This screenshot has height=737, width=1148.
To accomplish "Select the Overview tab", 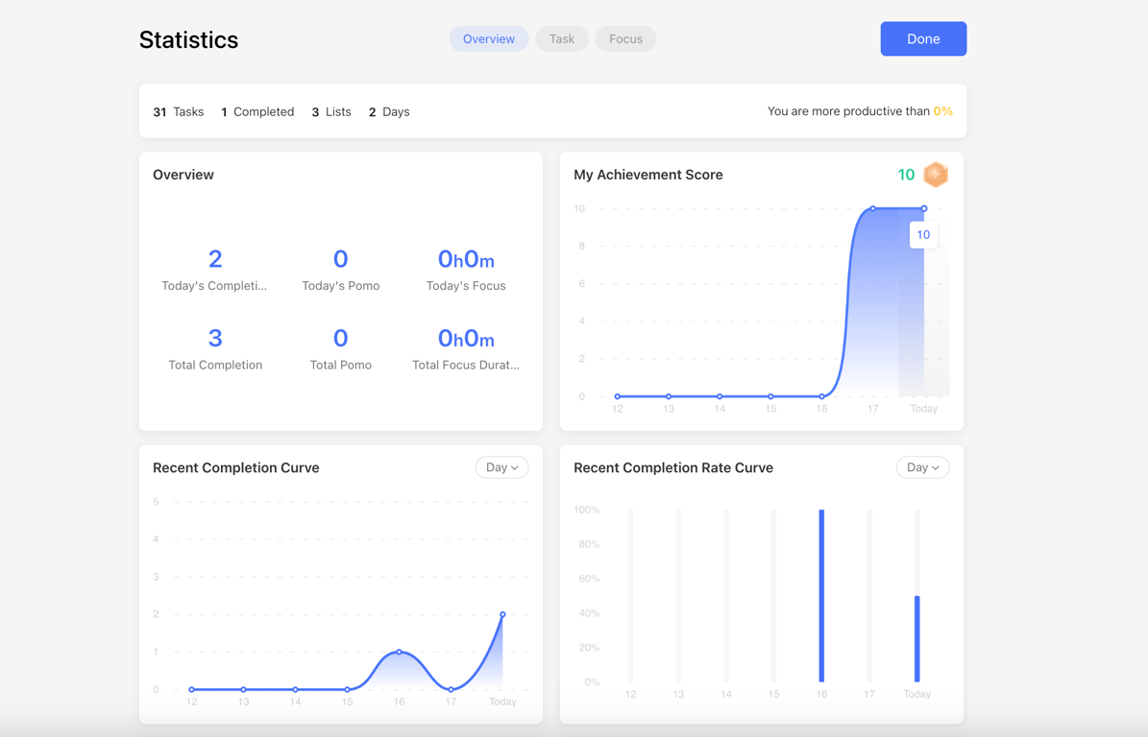I will 489,38.
